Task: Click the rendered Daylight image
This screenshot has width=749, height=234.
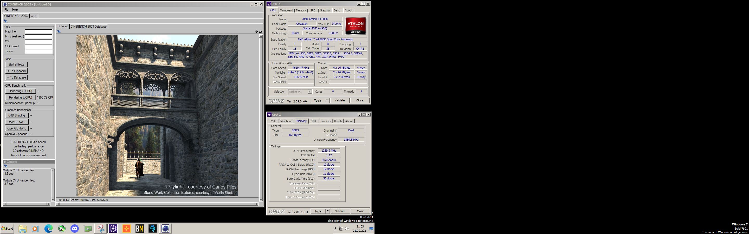Action: [x=157, y=116]
